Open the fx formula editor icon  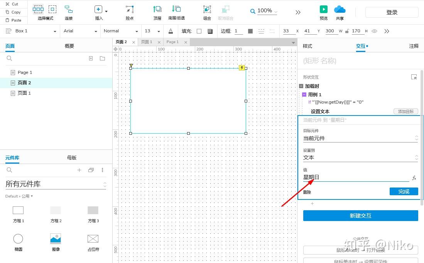pos(414,178)
